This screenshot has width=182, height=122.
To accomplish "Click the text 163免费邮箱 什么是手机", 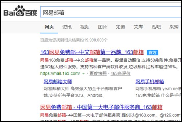I will pos(158,95).
